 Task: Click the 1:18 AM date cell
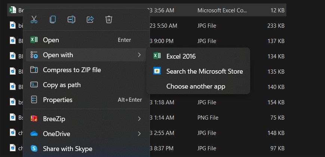click(162, 102)
